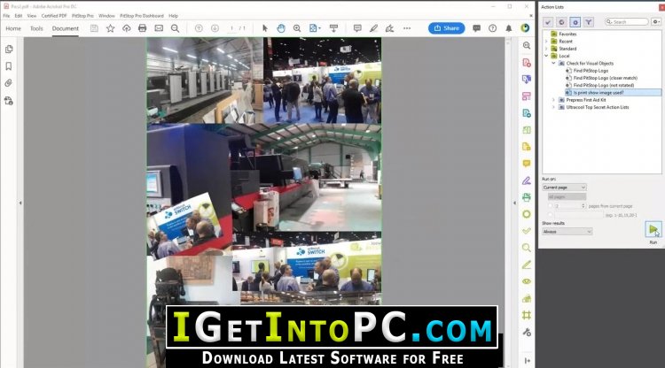Select the page range radio button
The image size is (665, 368).
[548, 215]
